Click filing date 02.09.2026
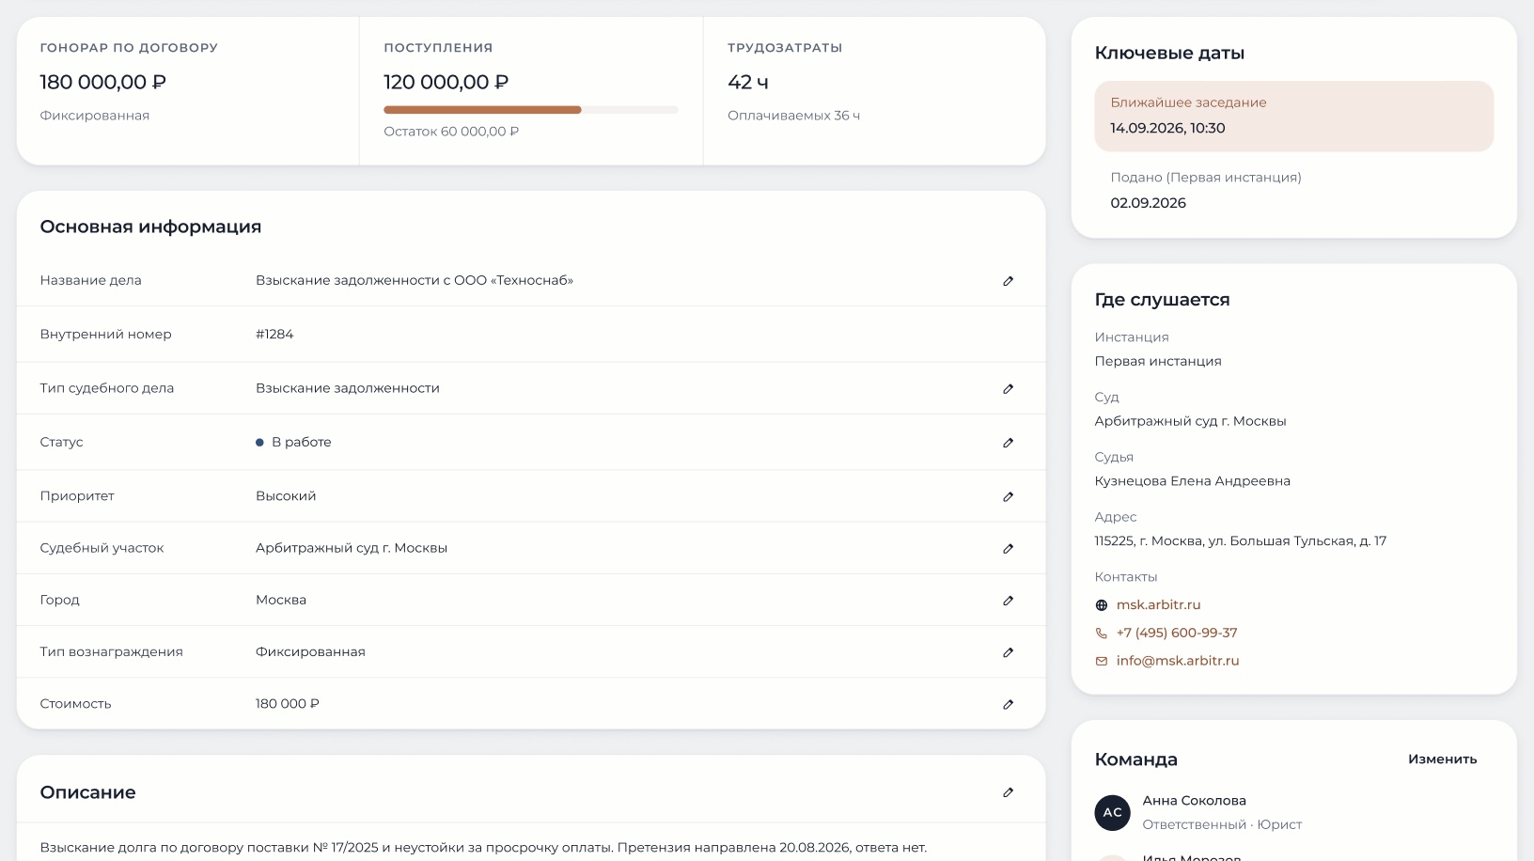Image resolution: width=1534 pixels, height=861 pixels. [x=1148, y=203]
